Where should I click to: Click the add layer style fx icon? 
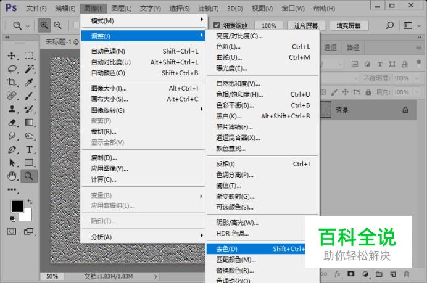click(x=337, y=274)
